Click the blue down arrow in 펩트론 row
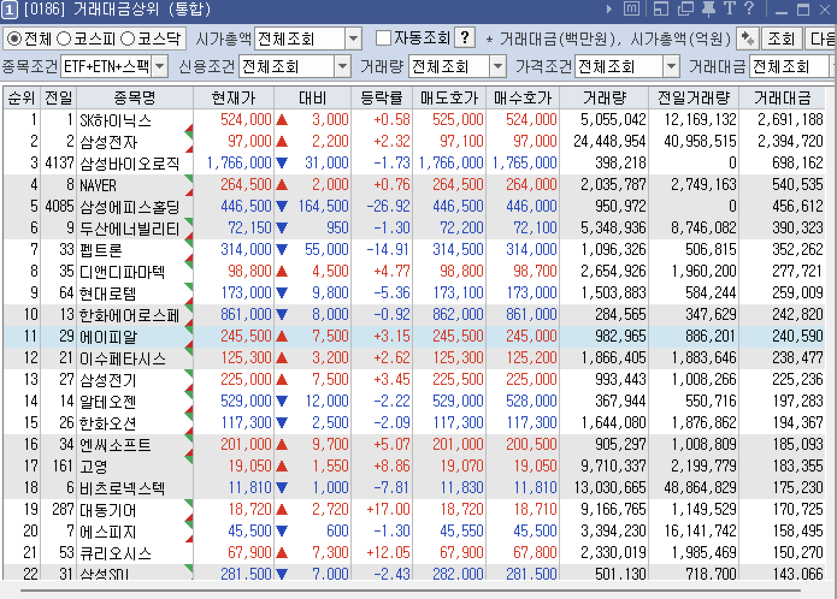The width and height of the screenshot is (837, 599). [281, 250]
